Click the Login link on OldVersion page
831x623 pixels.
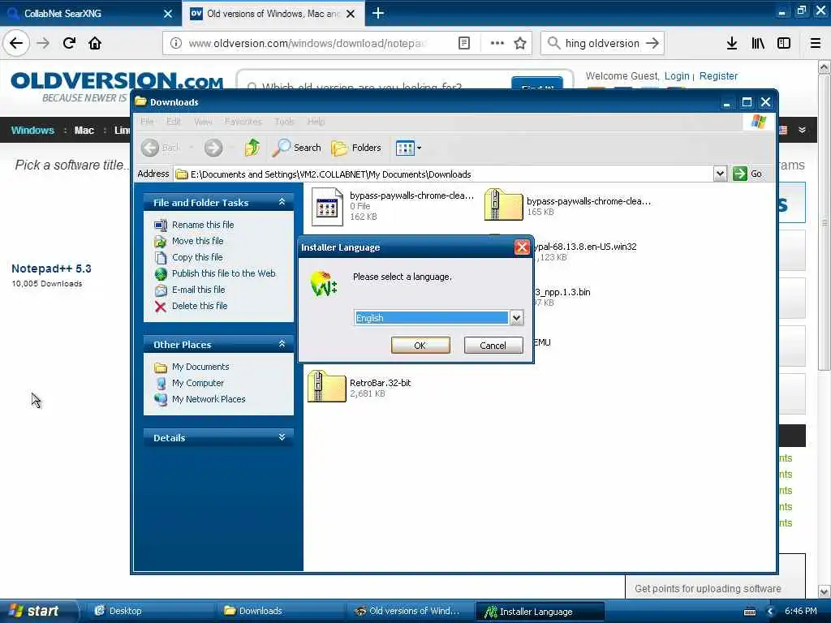677,75
